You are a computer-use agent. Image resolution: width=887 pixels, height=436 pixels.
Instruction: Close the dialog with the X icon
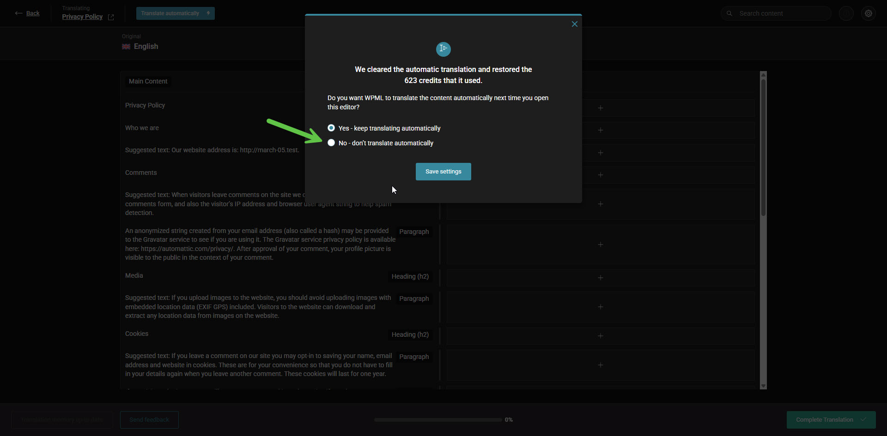click(574, 24)
